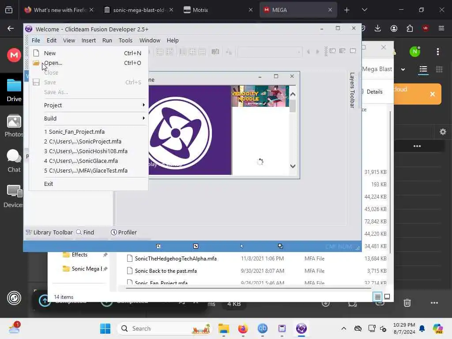452x339 pixels.
Task: Switch MEGA to list view
Action: click(x=423, y=69)
